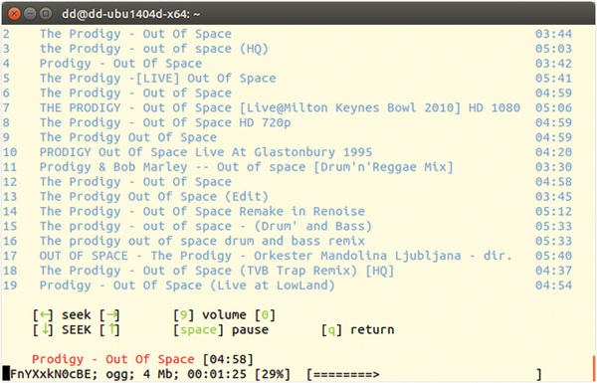Click duration 05:03 of result 3
Screen dimensions: 597x383
553,49
